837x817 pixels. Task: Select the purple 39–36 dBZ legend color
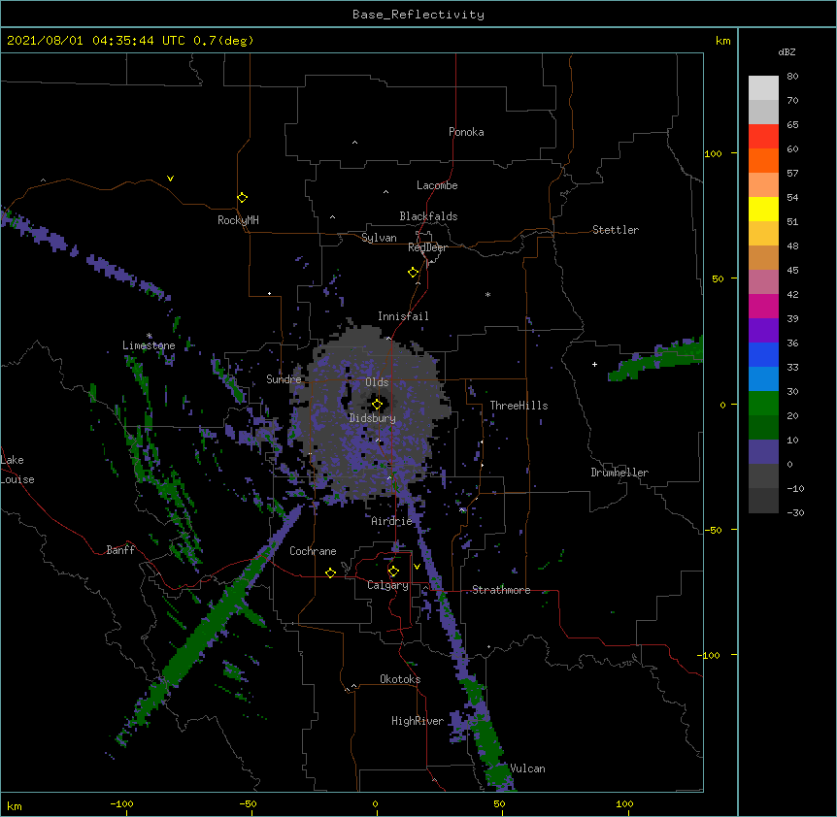tap(763, 330)
